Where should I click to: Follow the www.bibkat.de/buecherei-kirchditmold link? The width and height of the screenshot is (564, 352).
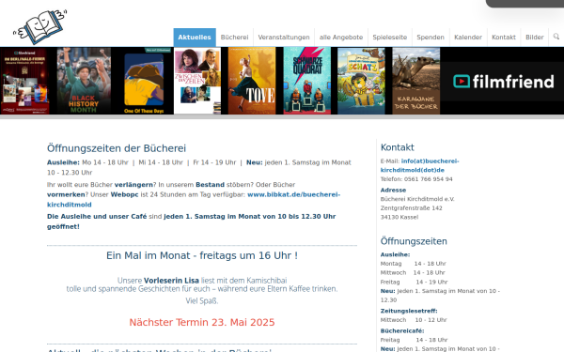click(x=194, y=199)
